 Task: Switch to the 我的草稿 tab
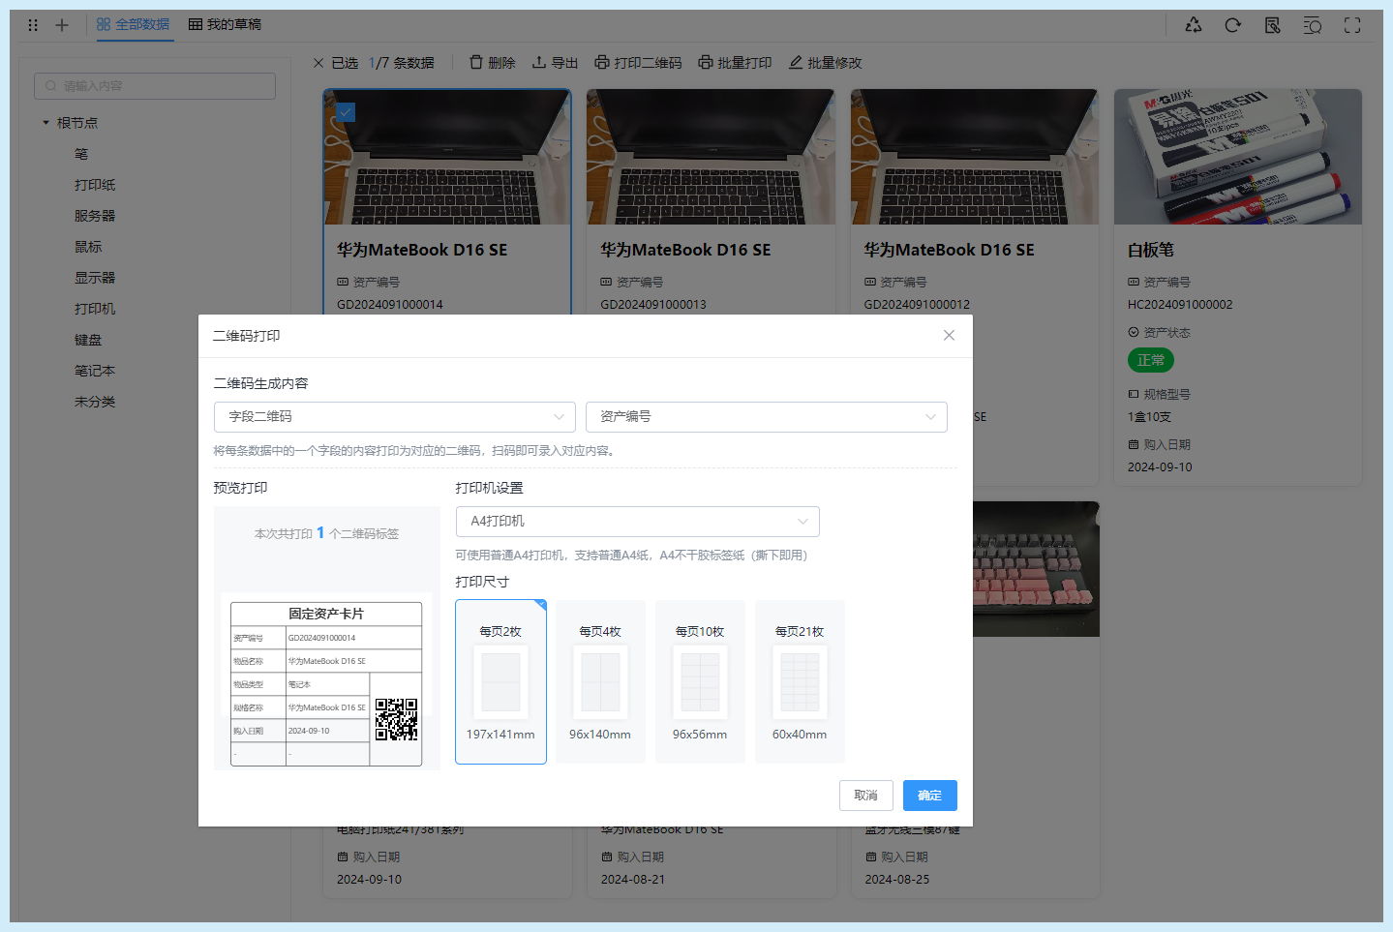point(225,25)
